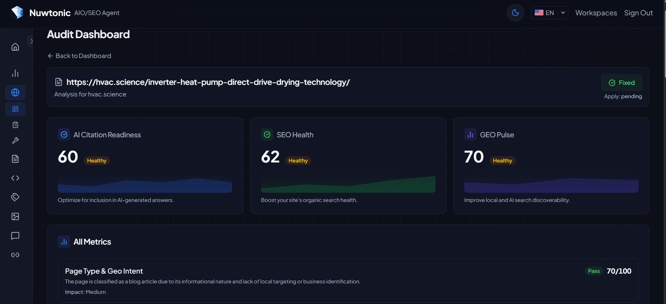The height and width of the screenshot is (304, 666).
Task: Click the SEO Health green check icon
Action: pyautogui.click(x=267, y=135)
